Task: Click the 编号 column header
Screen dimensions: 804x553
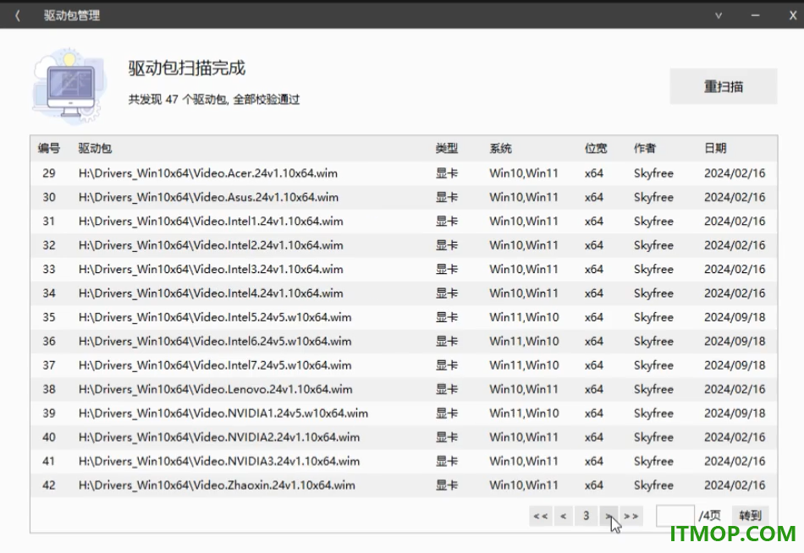Action: (x=49, y=149)
